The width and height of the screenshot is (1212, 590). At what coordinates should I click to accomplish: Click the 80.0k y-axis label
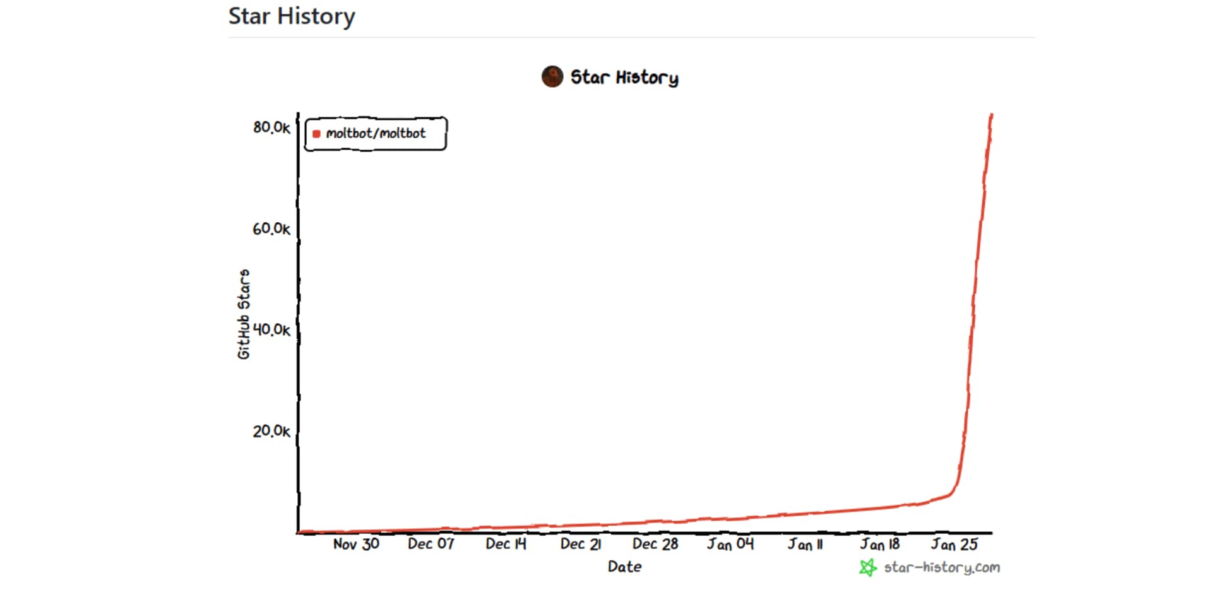point(271,127)
